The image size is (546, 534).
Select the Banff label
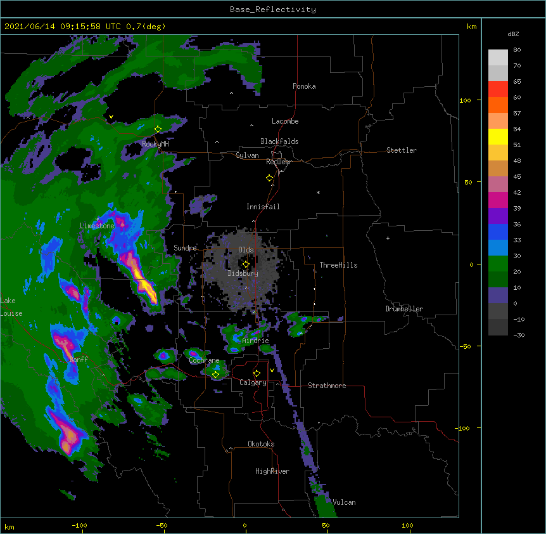click(79, 360)
